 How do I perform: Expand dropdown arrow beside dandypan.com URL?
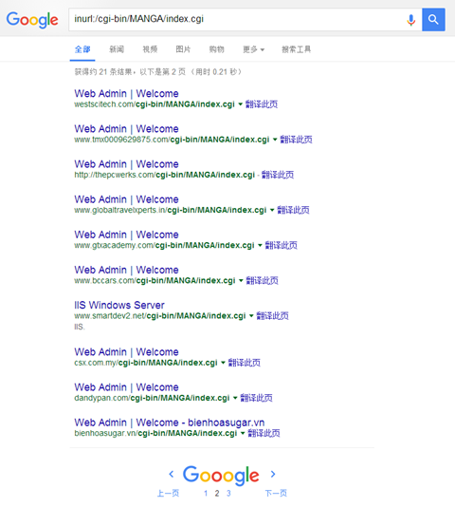tap(235, 398)
